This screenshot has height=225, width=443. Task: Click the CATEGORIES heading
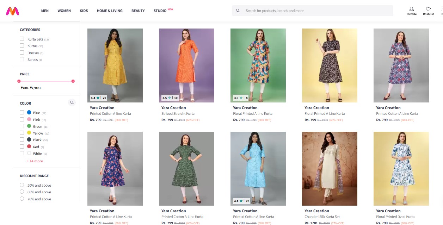point(30,30)
